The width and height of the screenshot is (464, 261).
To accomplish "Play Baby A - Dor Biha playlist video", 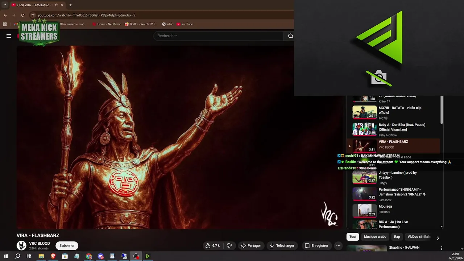I will (393, 129).
